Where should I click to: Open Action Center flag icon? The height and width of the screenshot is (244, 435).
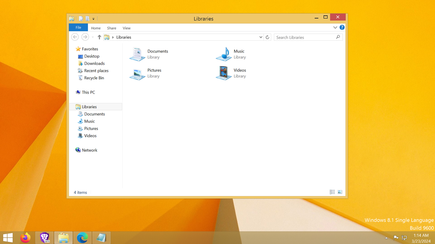click(x=396, y=238)
